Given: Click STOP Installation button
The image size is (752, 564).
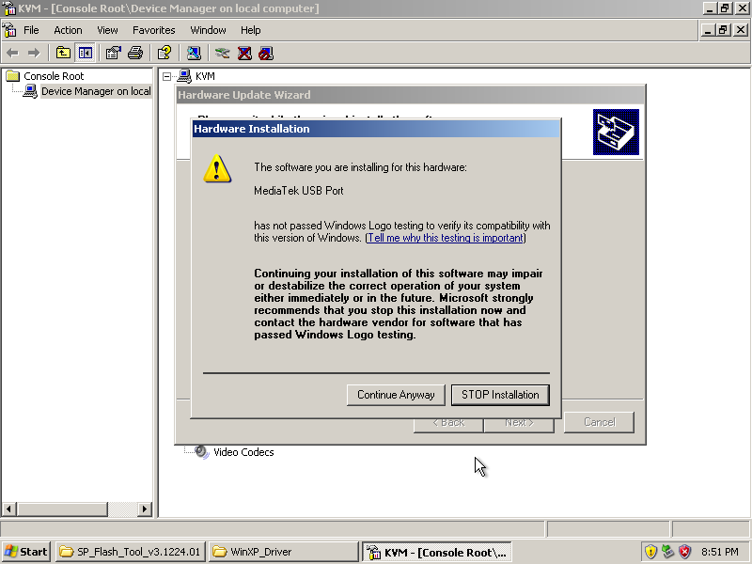Looking at the screenshot, I should [x=500, y=395].
